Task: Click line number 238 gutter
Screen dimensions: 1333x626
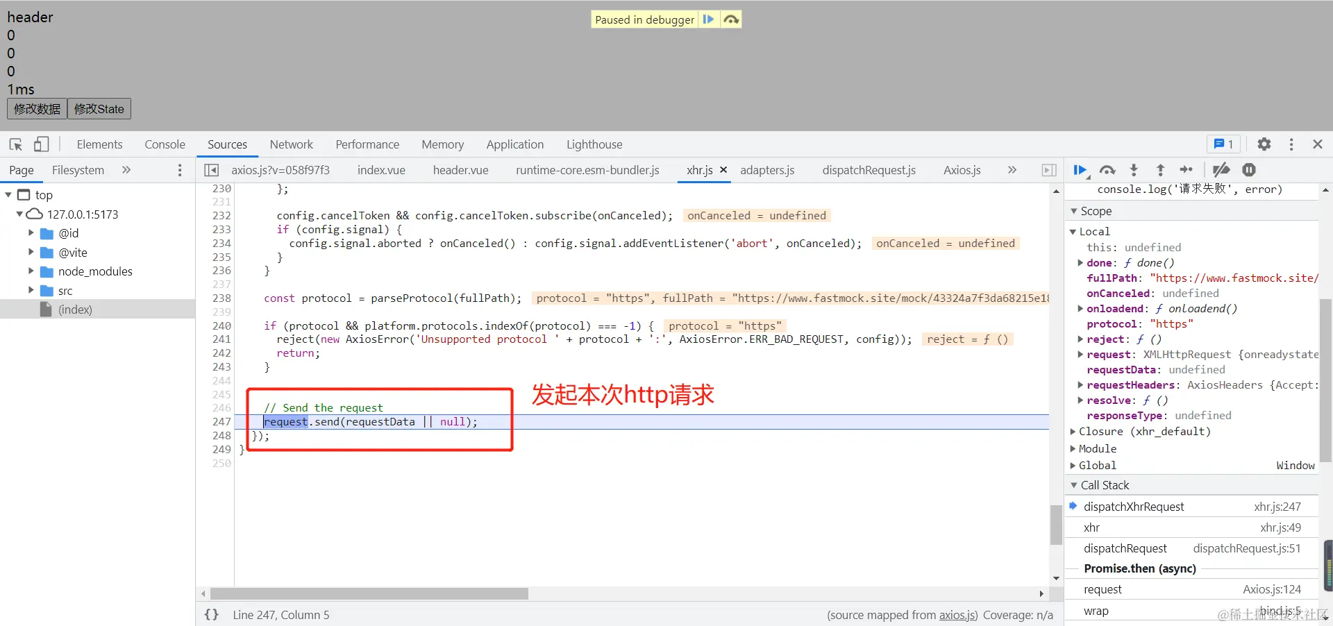Action: (x=221, y=298)
